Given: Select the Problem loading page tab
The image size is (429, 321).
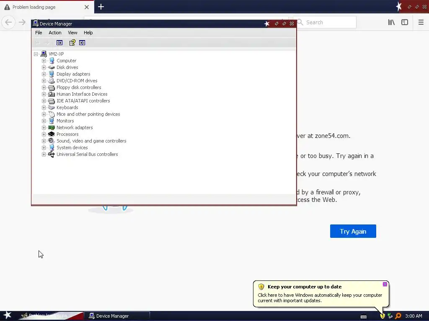Looking at the screenshot, I should (47, 7).
